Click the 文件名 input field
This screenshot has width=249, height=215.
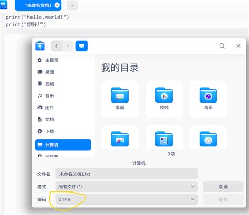127,174
